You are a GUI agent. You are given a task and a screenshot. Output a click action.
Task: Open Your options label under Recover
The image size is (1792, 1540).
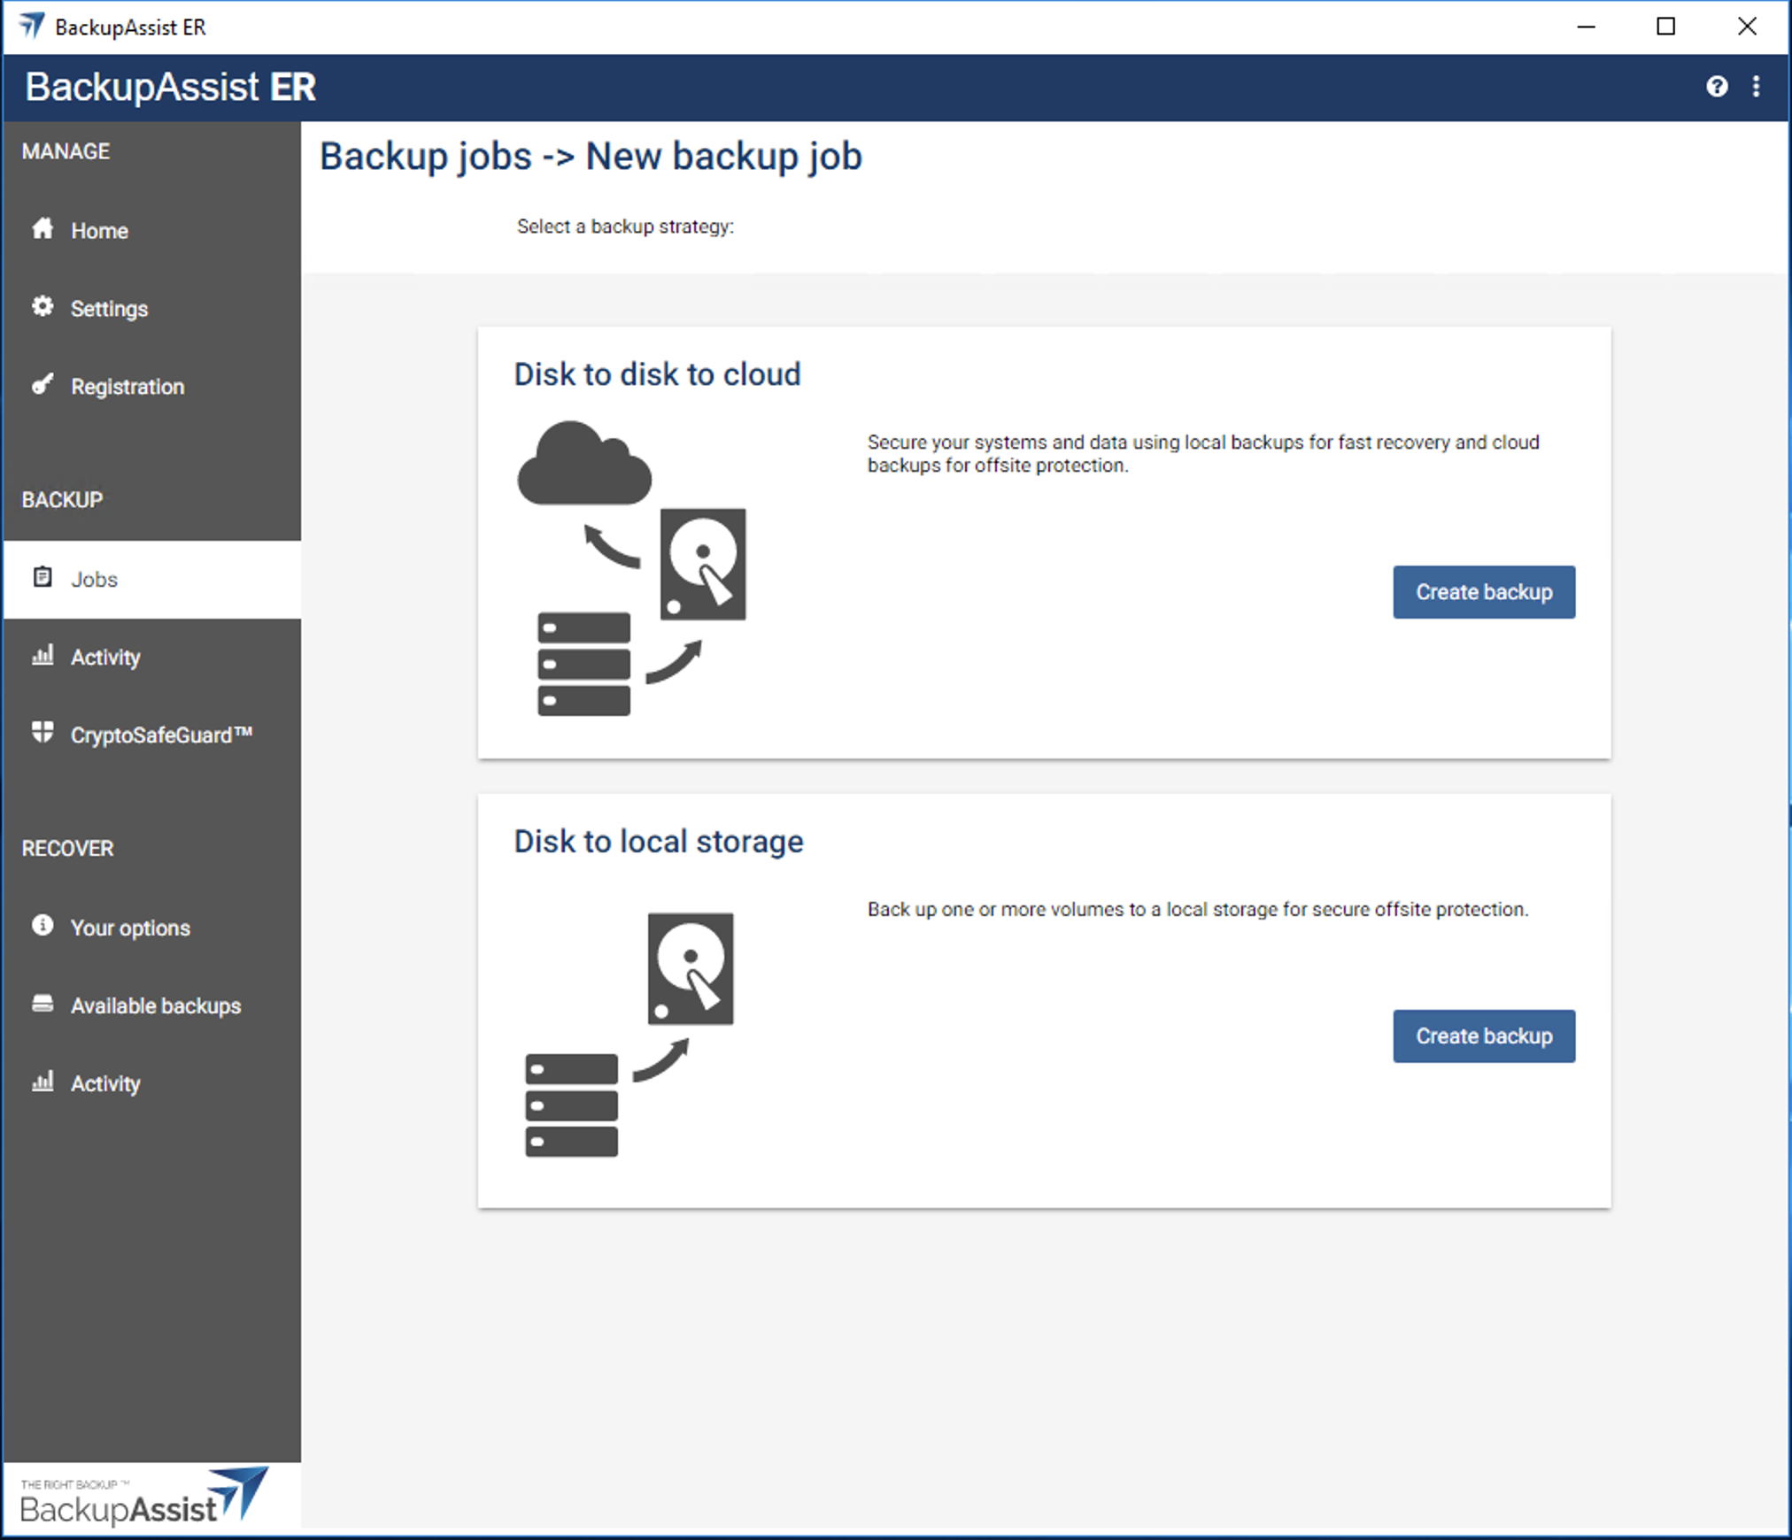(x=130, y=928)
